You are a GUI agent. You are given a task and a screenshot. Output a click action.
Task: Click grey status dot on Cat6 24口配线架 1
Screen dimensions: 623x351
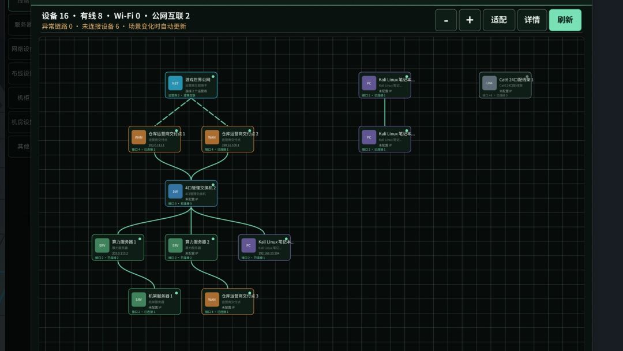click(527, 77)
